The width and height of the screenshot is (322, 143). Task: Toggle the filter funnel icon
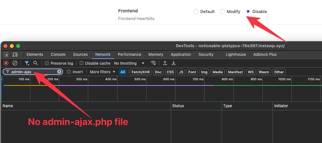27,63
